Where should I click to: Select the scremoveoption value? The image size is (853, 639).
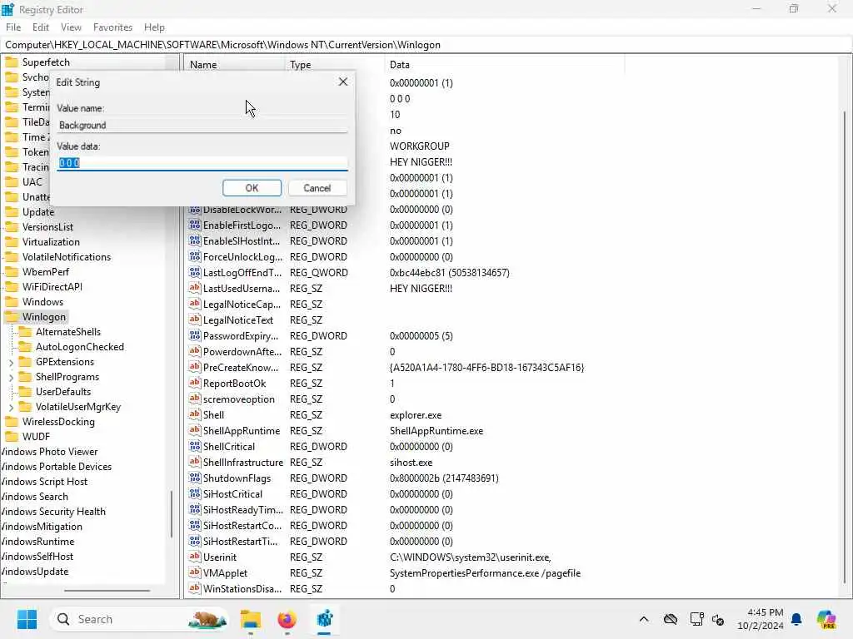(239, 399)
